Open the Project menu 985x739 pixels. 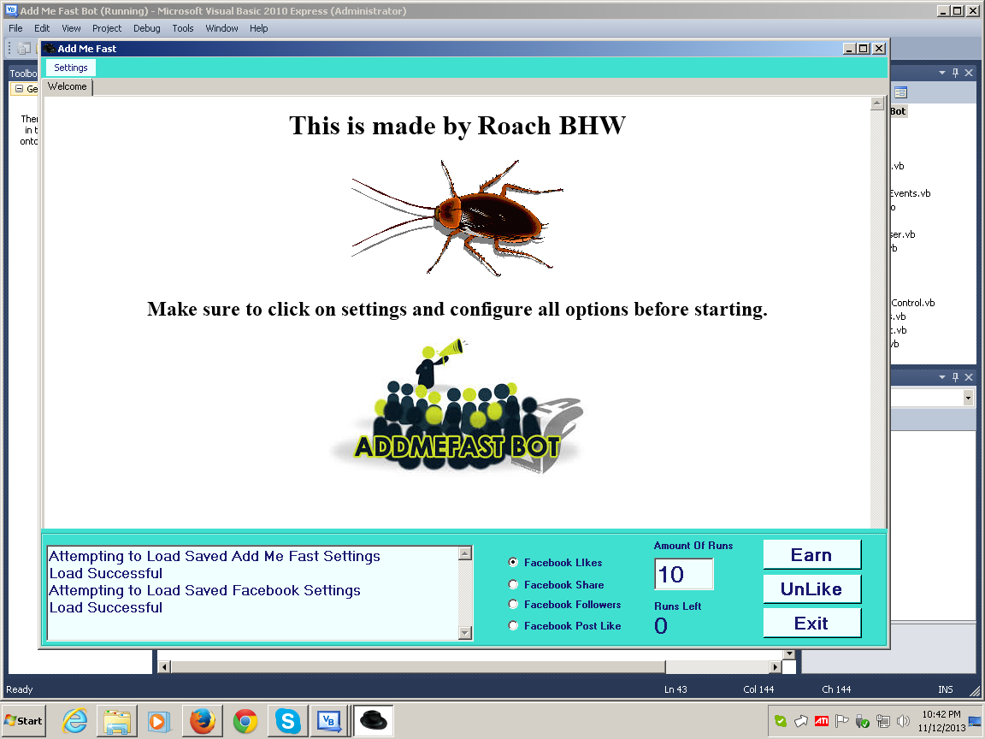tap(107, 28)
